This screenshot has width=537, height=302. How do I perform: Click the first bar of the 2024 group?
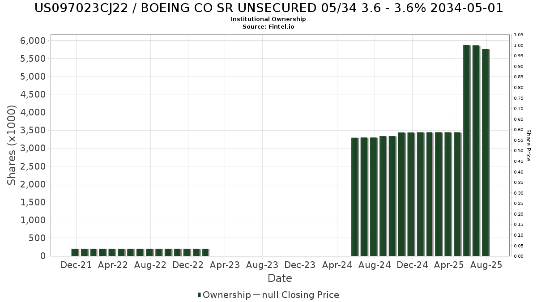point(354,197)
